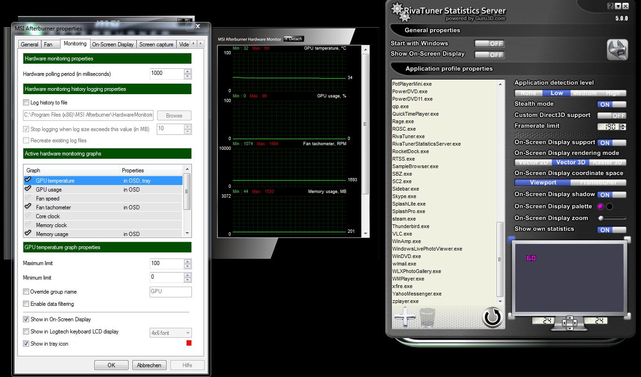Image resolution: width=641 pixels, height=377 pixels.
Task: Turn off Show own statistics switch
Action: pos(612,230)
